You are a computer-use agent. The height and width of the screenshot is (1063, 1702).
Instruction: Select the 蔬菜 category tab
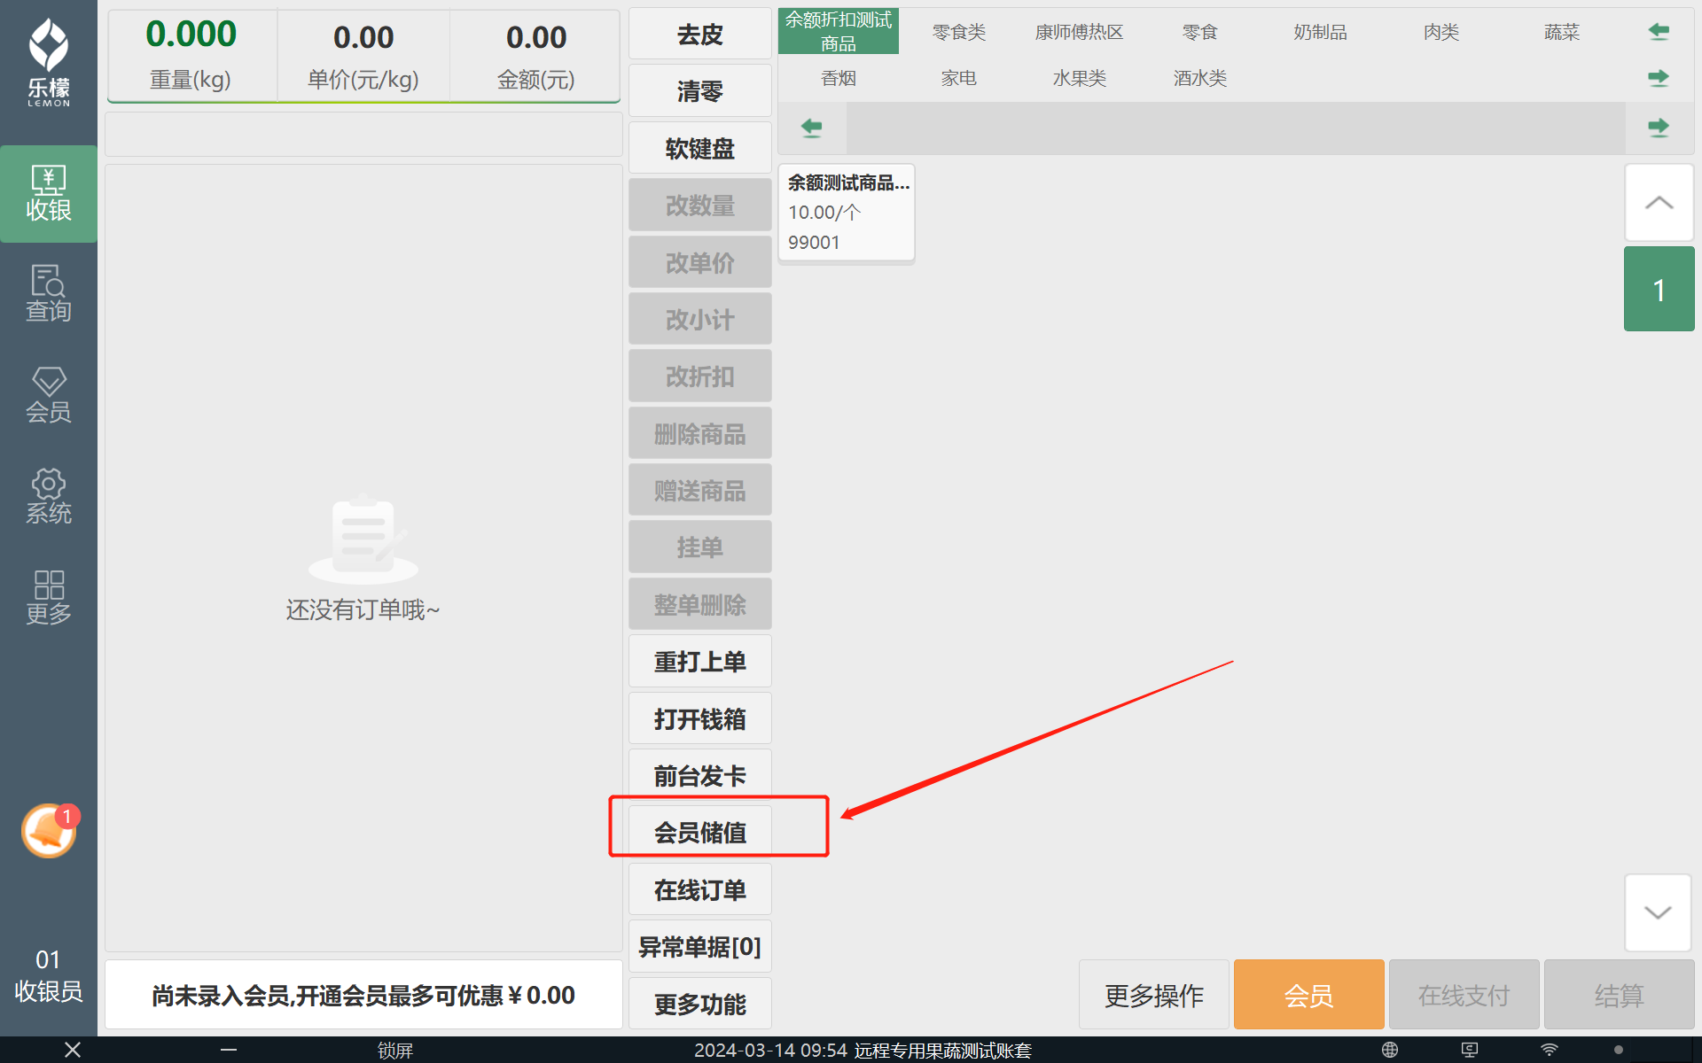point(1562,32)
